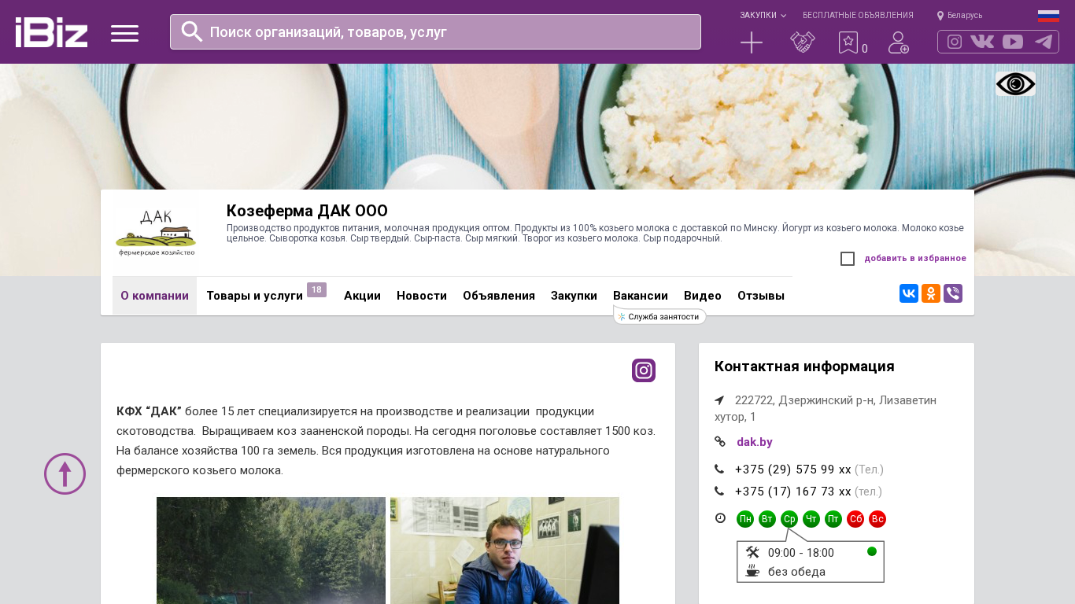Viewport: 1075px width, 604px height.
Task: Open the Акции tab
Action: point(362,296)
